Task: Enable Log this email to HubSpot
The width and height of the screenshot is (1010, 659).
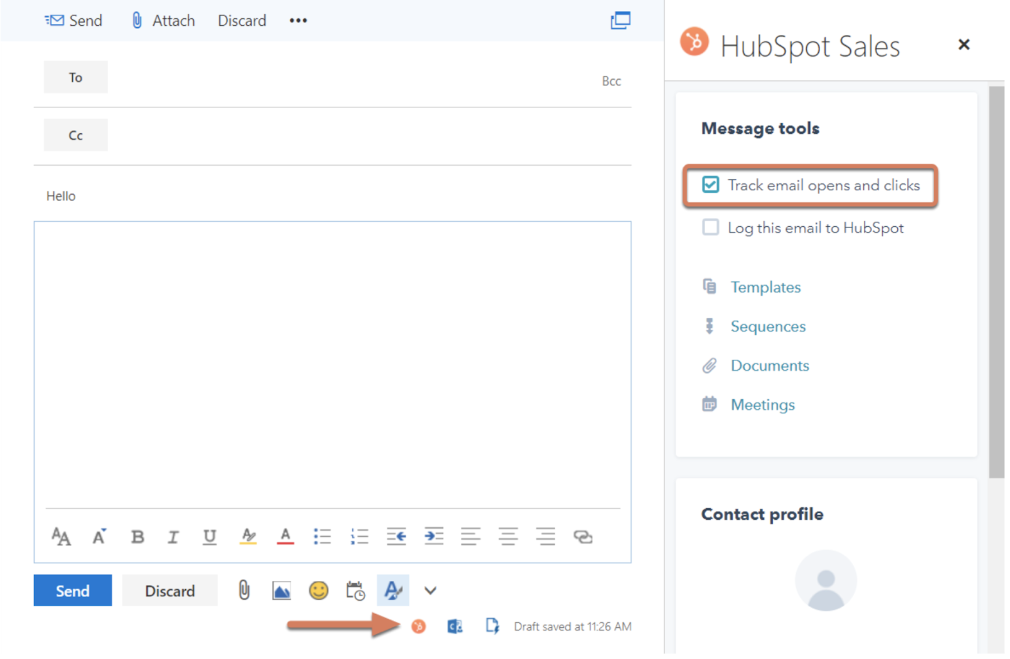Action: point(711,228)
